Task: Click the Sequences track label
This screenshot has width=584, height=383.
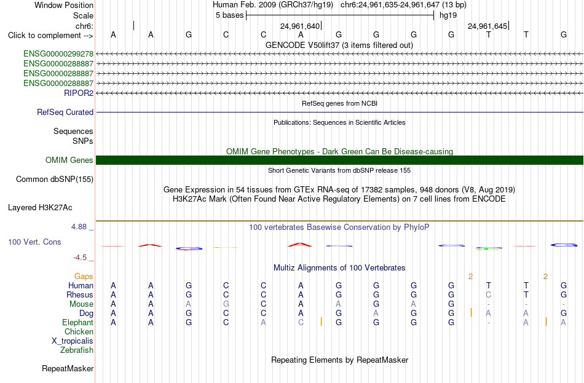Action: [73, 131]
